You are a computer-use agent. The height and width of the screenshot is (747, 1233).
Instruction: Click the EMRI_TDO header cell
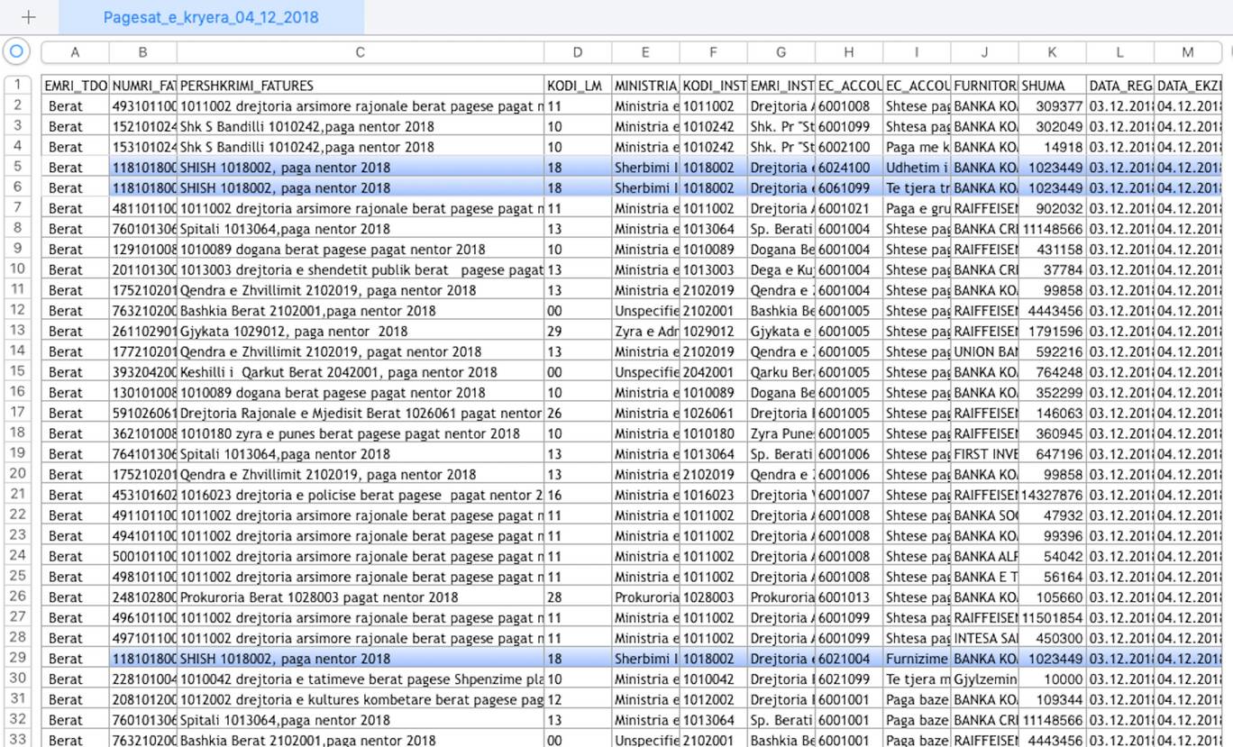tap(74, 86)
